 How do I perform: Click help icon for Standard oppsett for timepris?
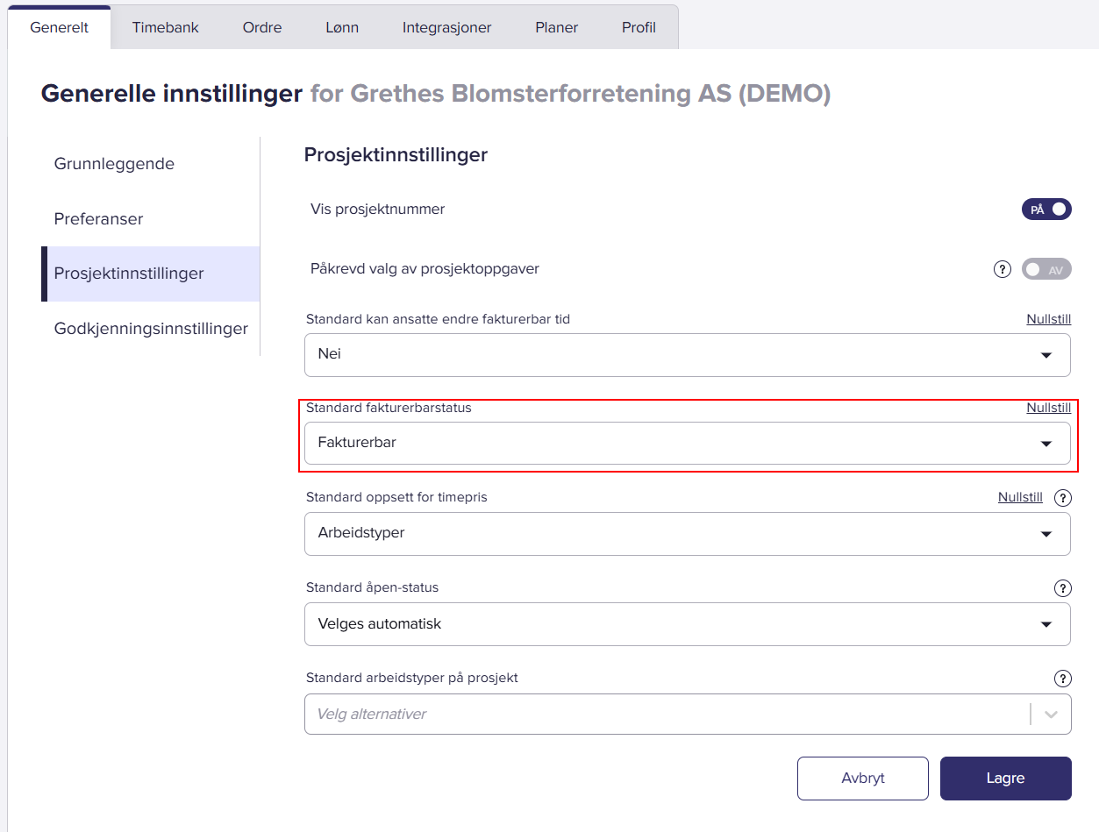[1063, 498]
